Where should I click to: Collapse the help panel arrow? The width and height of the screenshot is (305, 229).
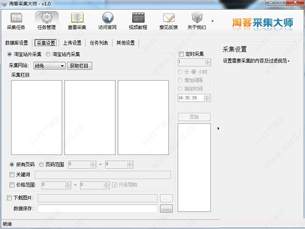coord(218,128)
